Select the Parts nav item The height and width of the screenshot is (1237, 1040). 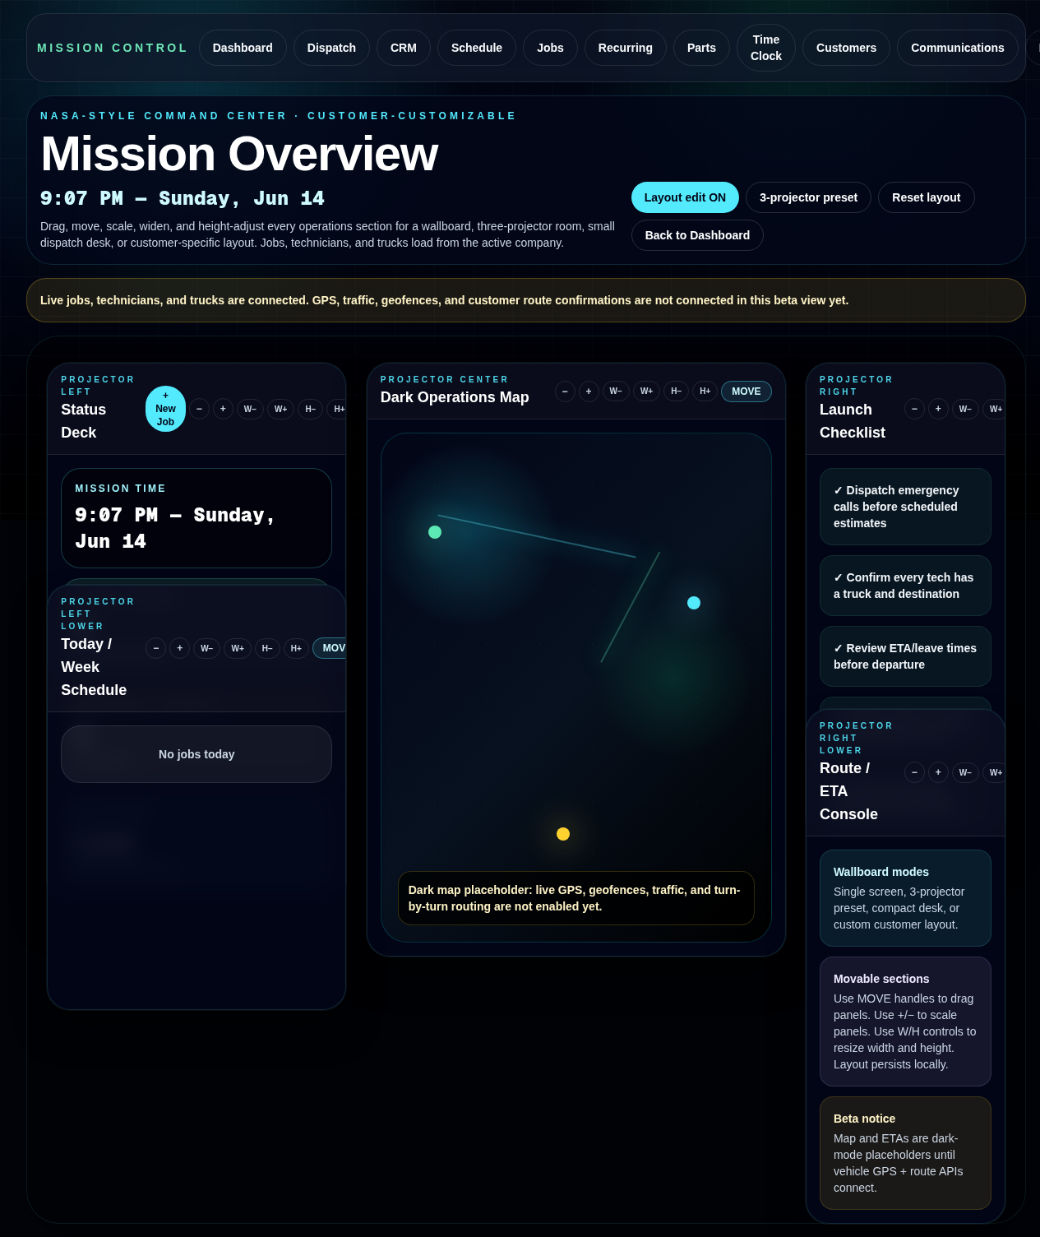pyautogui.click(x=701, y=48)
